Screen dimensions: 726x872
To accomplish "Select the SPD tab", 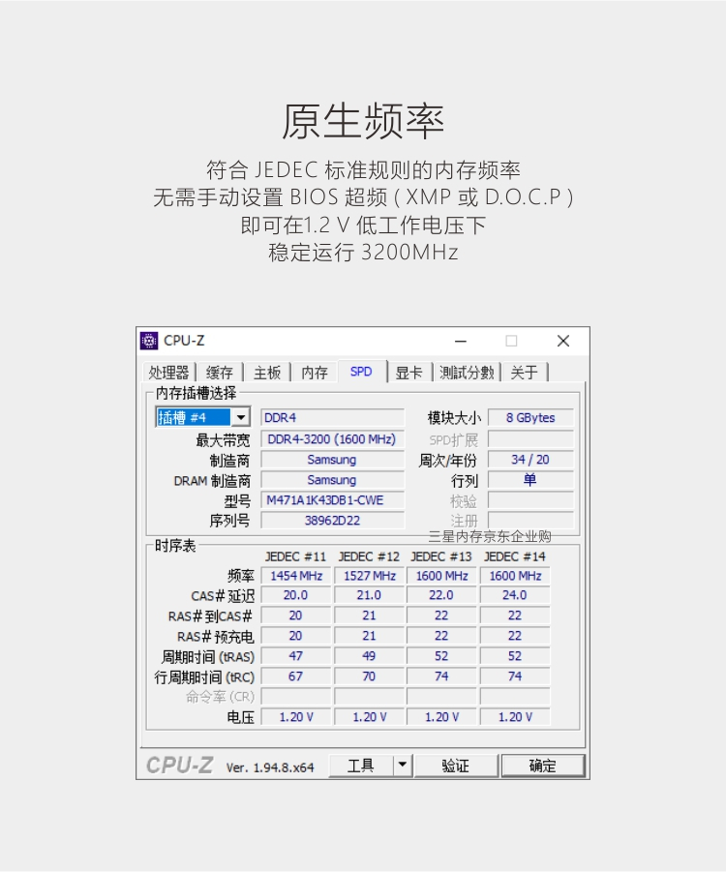I will pos(361,371).
